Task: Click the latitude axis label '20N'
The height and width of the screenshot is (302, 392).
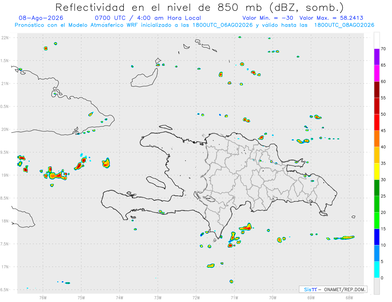Action: click(6, 129)
